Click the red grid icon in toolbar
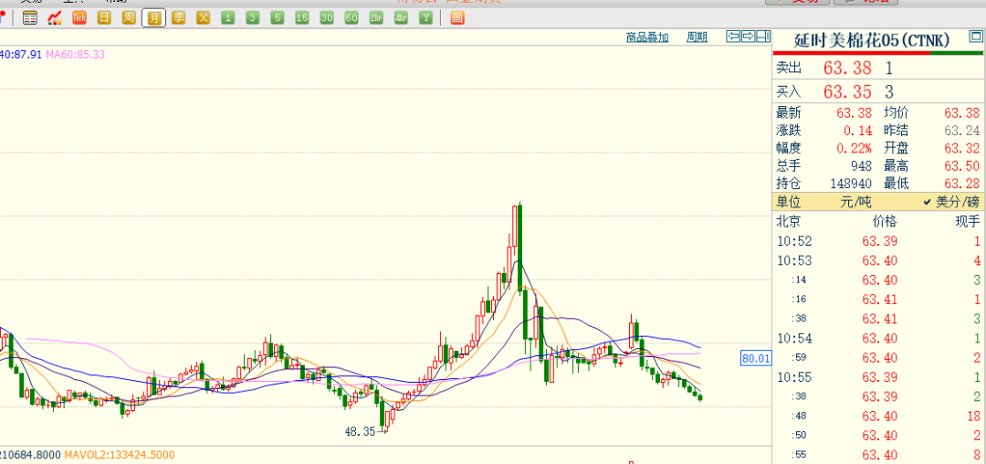The height and width of the screenshot is (464, 986). (x=457, y=17)
